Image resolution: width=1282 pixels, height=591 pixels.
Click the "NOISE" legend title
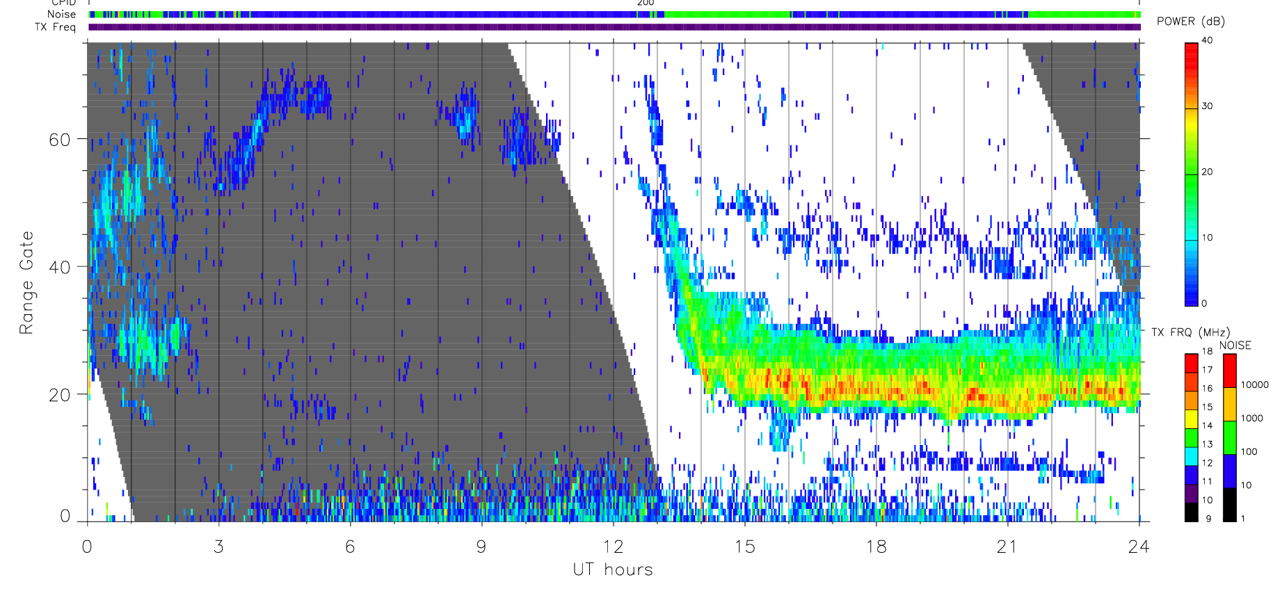(x=1235, y=346)
